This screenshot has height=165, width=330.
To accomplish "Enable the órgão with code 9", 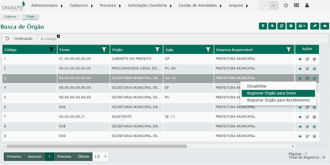I will pos(314,136).
